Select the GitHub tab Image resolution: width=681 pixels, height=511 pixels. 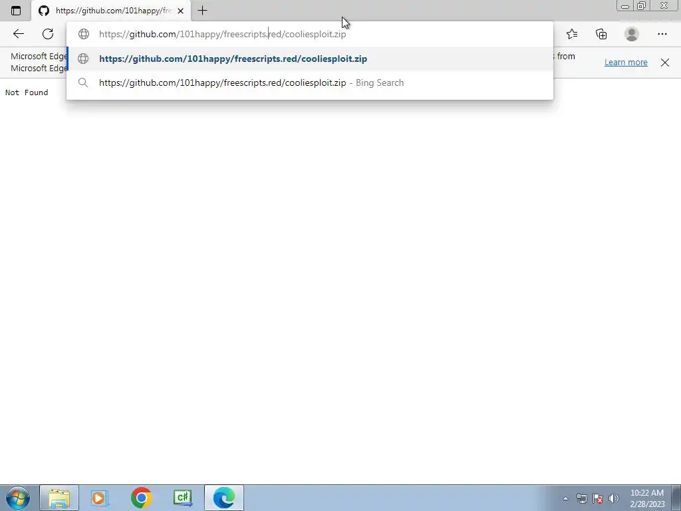click(111, 11)
